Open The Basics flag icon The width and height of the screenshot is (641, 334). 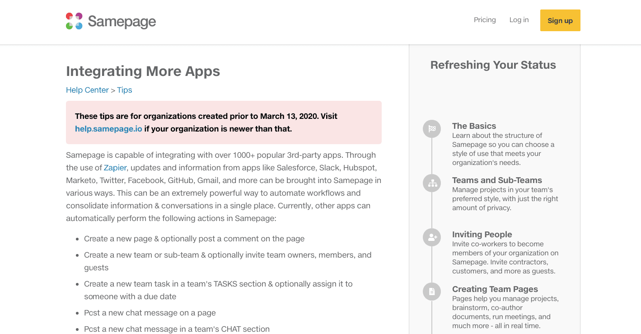point(432,129)
